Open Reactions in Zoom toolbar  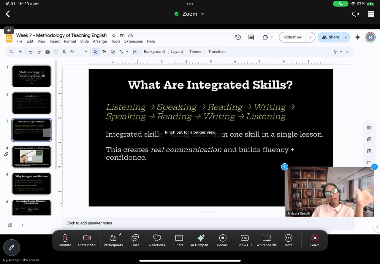[x=157, y=240]
